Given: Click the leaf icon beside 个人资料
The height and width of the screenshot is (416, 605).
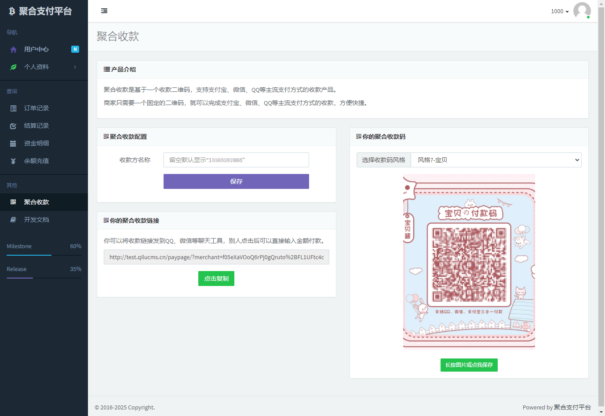Looking at the screenshot, I should 13,67.
